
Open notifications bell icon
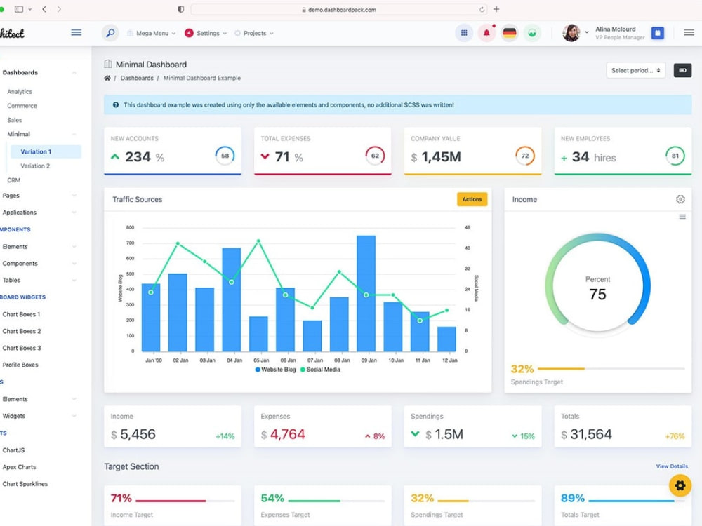[486, 33]
